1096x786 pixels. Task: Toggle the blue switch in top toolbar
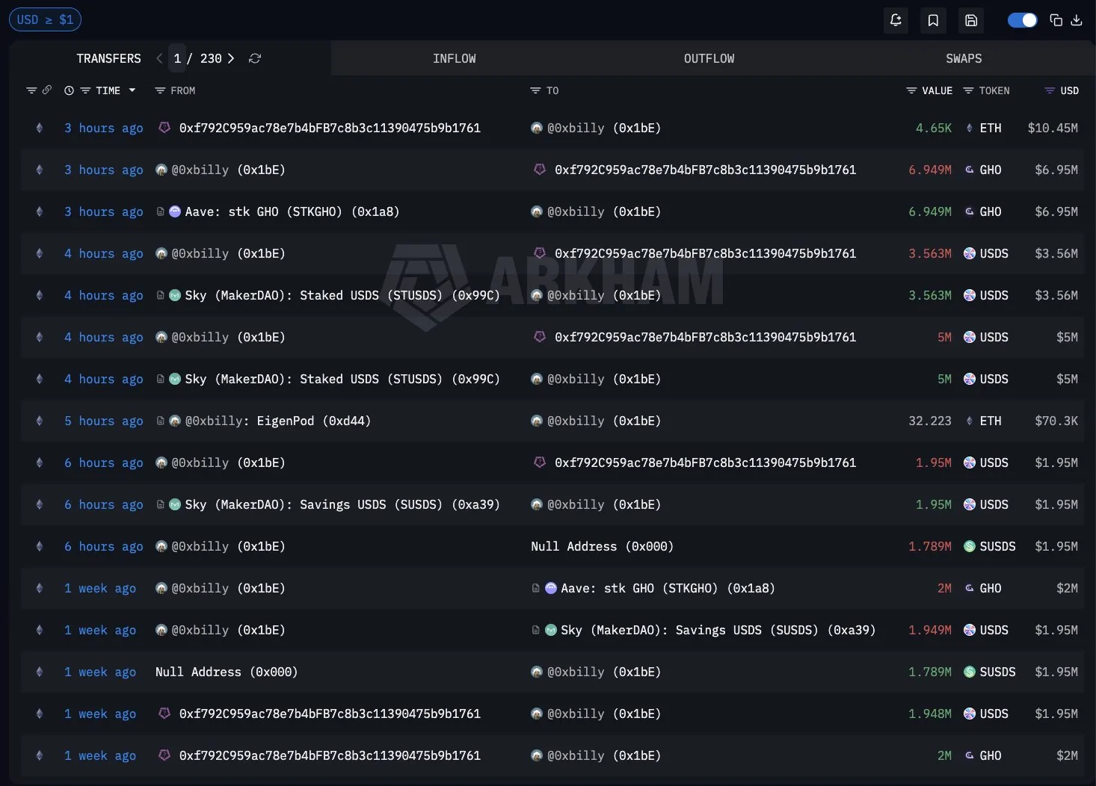[1022, 20]
